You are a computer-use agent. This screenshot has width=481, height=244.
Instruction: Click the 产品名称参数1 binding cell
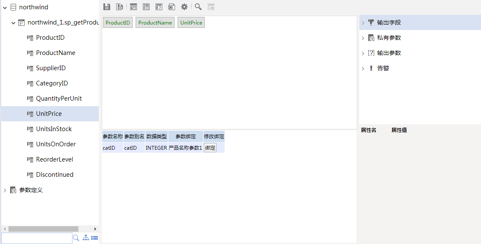186,148
